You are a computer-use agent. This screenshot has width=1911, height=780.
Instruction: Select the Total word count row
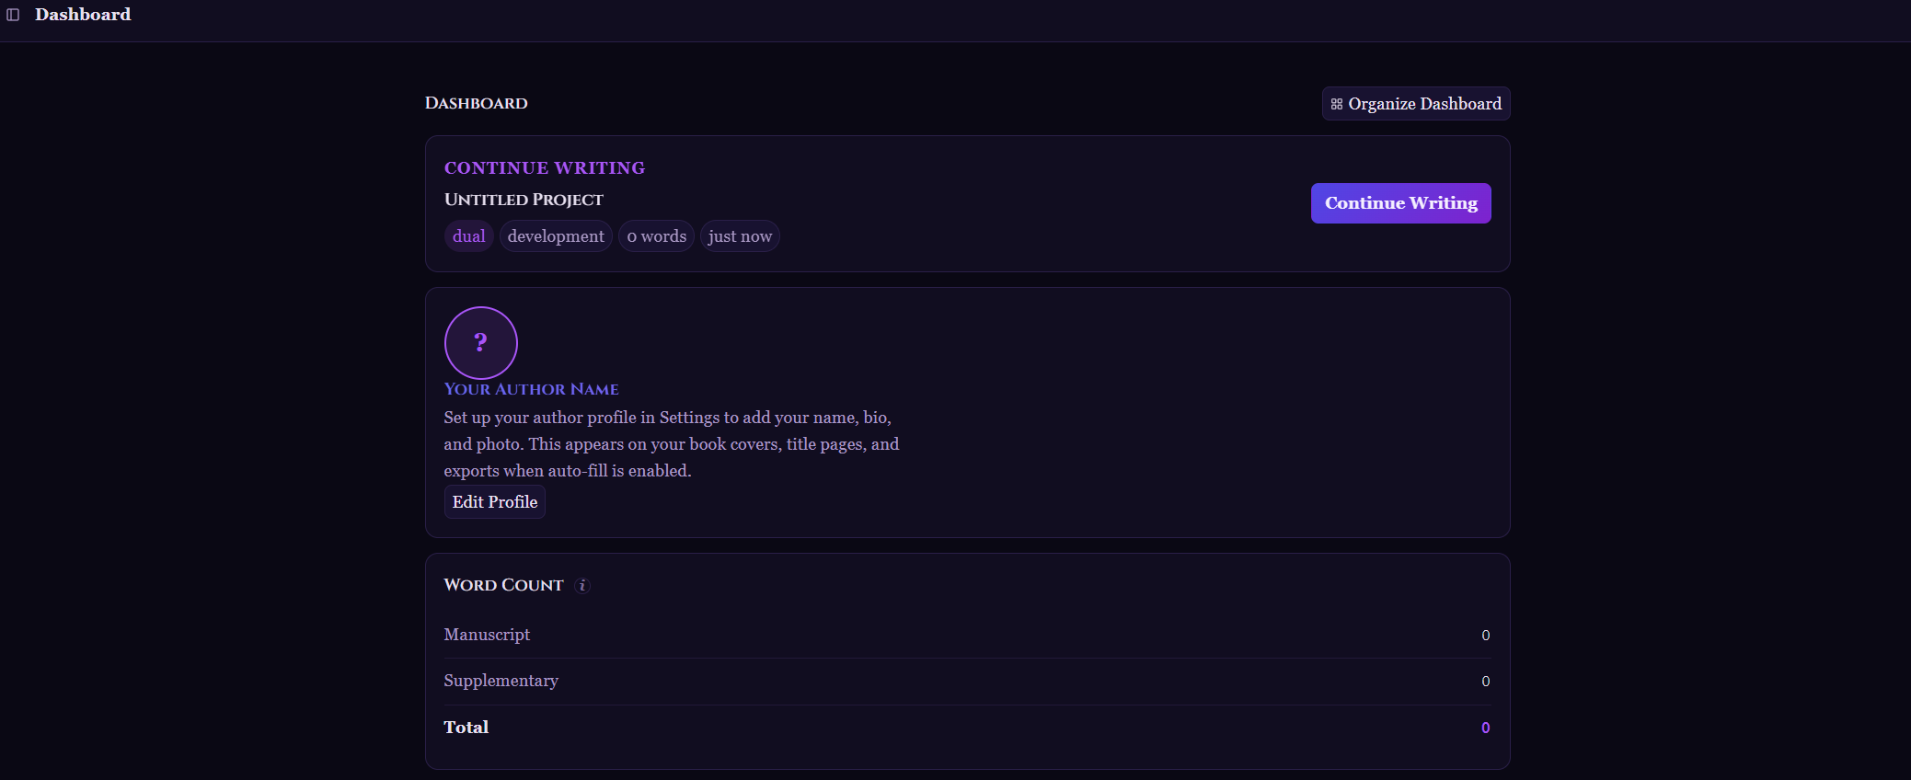coord(967,728)
